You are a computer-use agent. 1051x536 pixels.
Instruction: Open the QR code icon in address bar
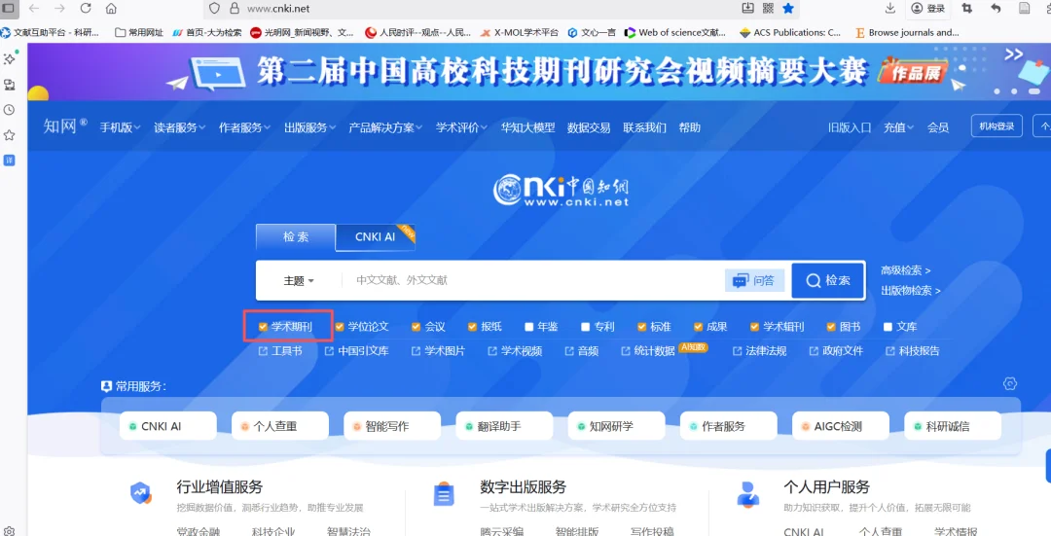click(x=768, y=8)
